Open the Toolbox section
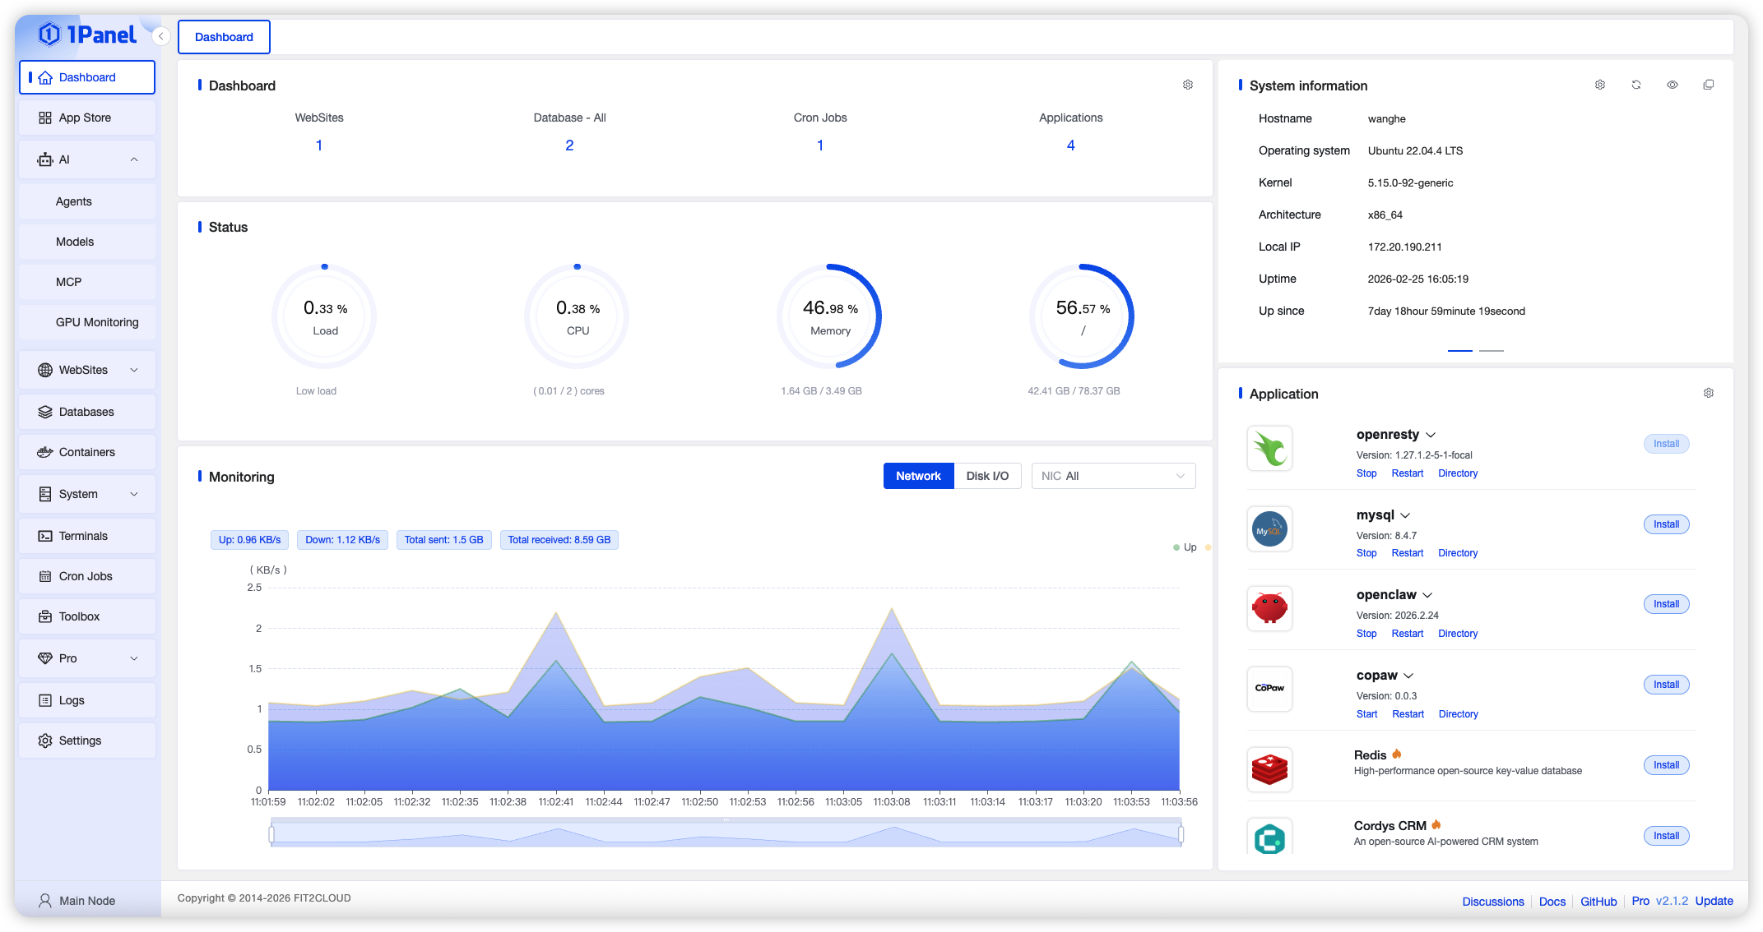This screenshot has width=1763, height=932. point(78,616)
